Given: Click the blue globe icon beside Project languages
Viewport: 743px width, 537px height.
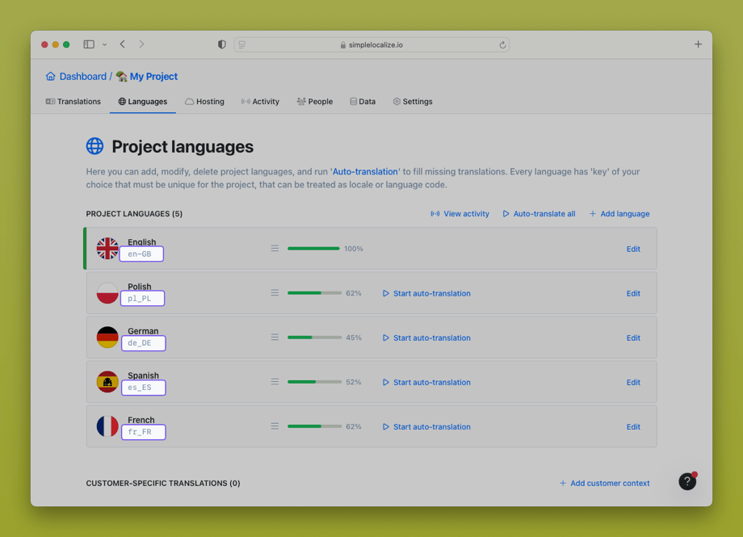Looking at the screenshot, I should pyautogui.click(x=94, y=146).
